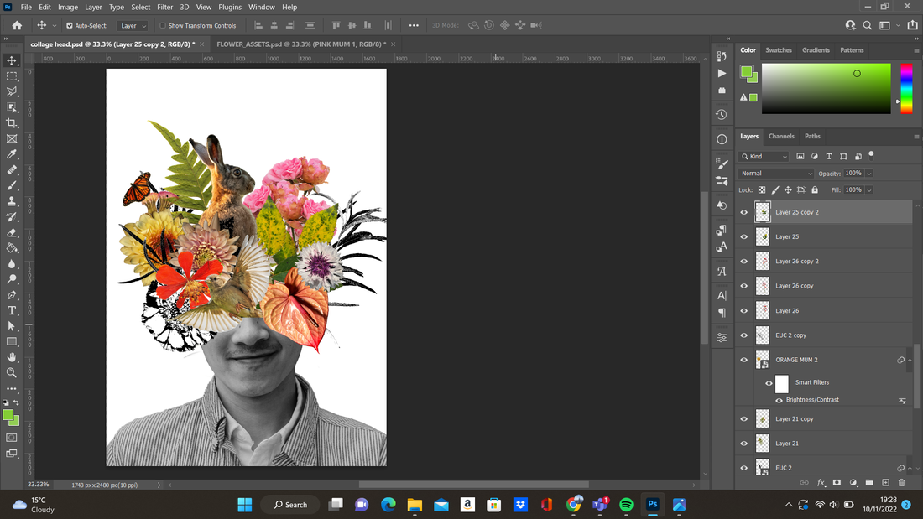923x519 pixels.
Task: Select the Move tool
Action: [x=11, y=60]
